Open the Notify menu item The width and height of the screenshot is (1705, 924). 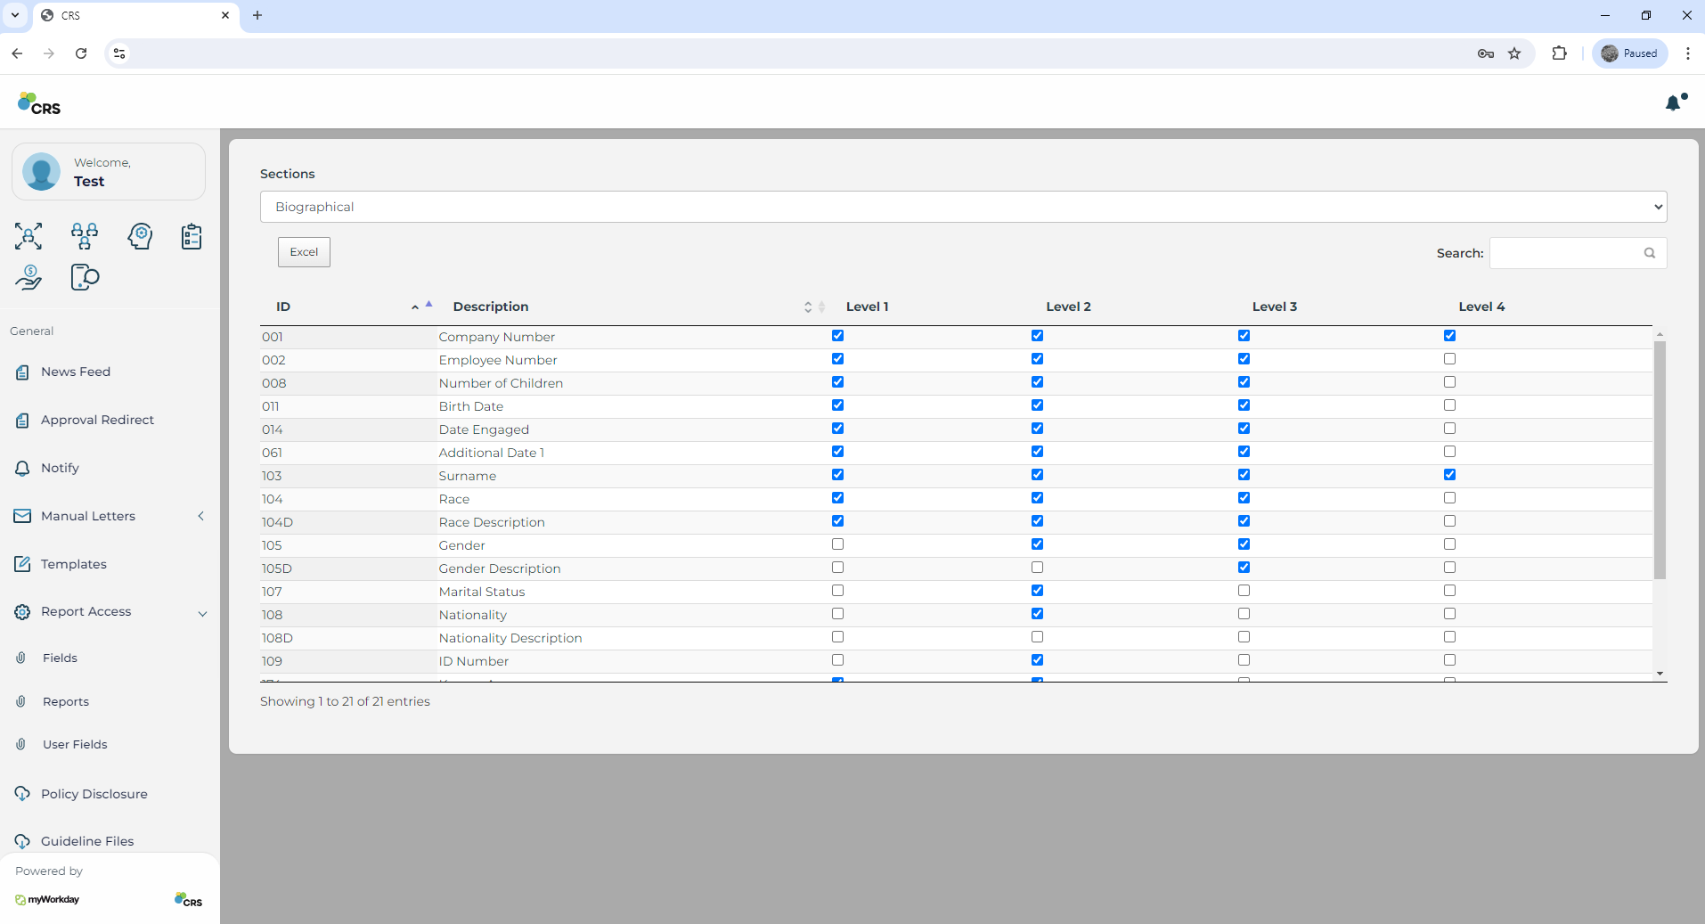pyautogui.click(x=60, y=469)
